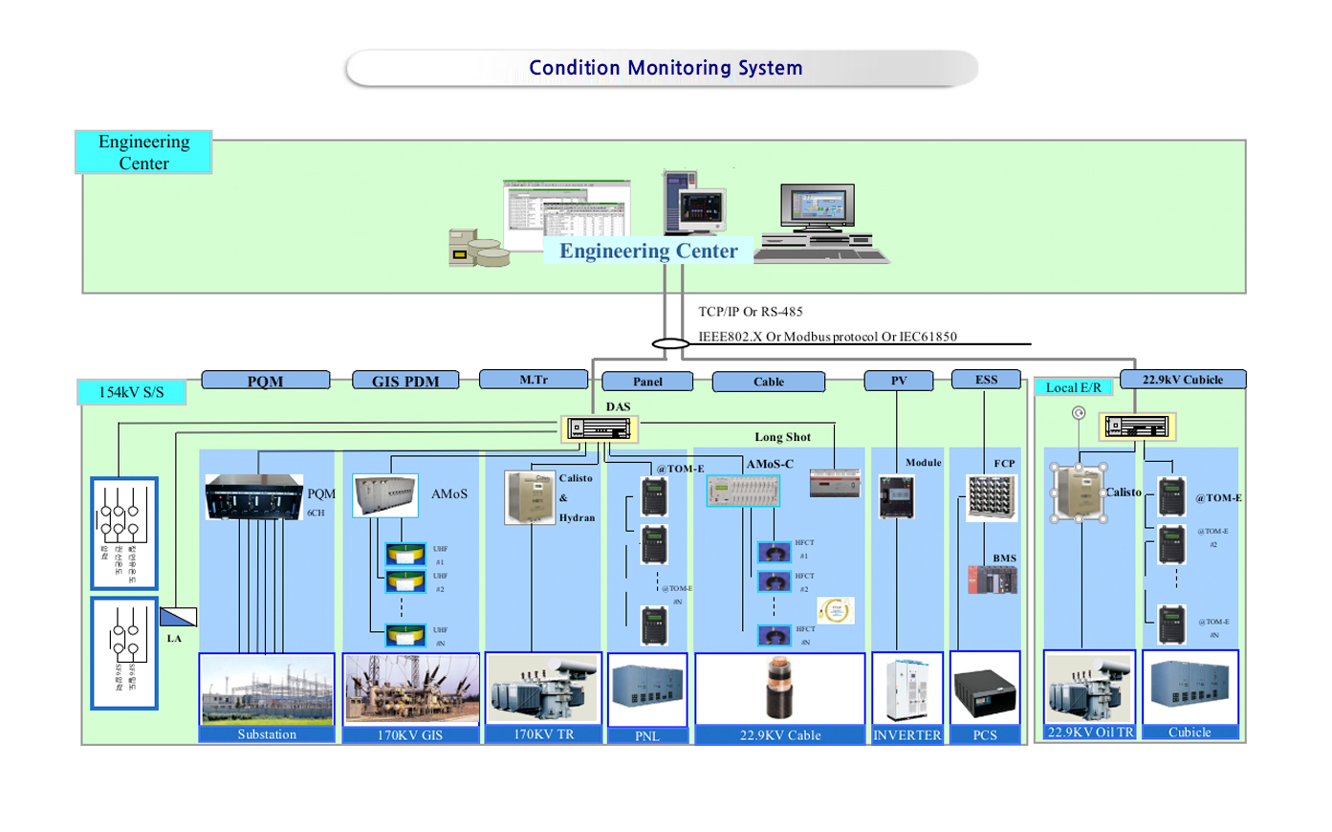Click the database disks icon in Engineering Center
Viewport: 1332px width, 832px height.
[x=477, y=248]
